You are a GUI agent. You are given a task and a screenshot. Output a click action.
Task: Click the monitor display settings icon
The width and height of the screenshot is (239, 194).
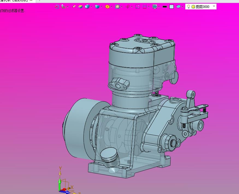155,7
